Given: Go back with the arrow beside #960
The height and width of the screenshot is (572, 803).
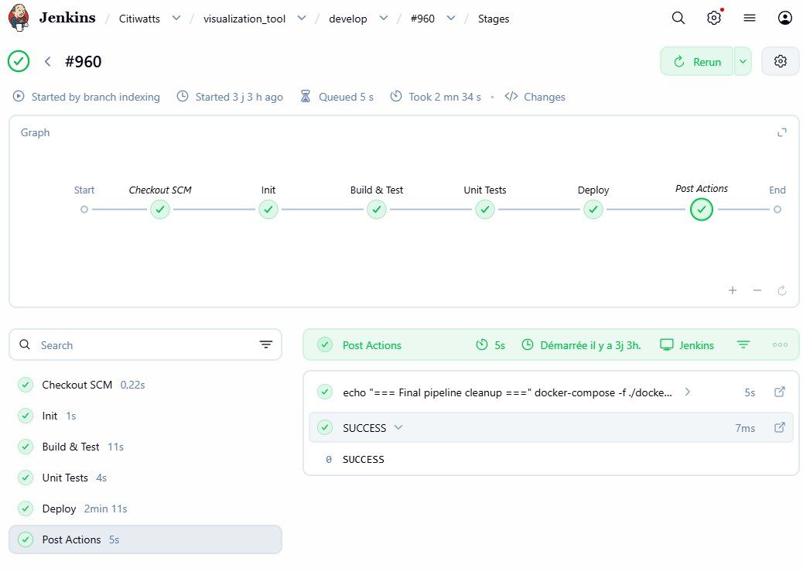Looking at the screenshot, I should coord(47,61).
